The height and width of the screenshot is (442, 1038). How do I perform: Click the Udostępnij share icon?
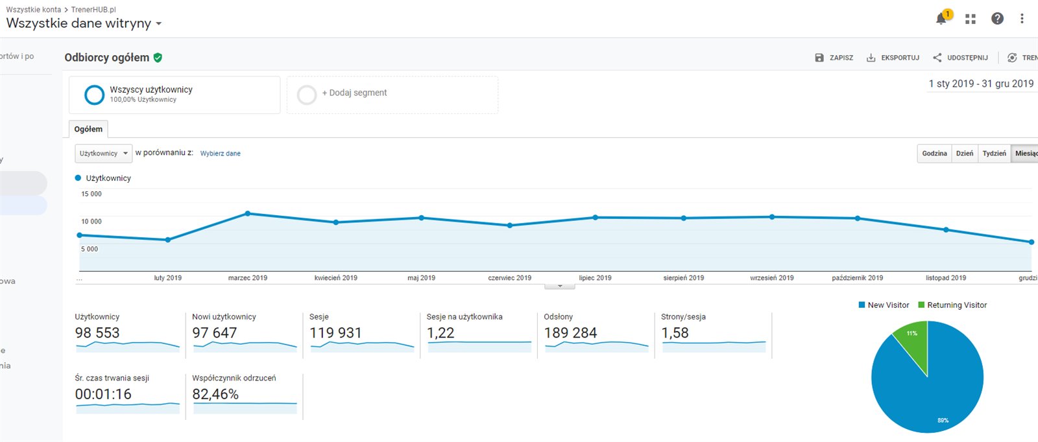(937, 58)
